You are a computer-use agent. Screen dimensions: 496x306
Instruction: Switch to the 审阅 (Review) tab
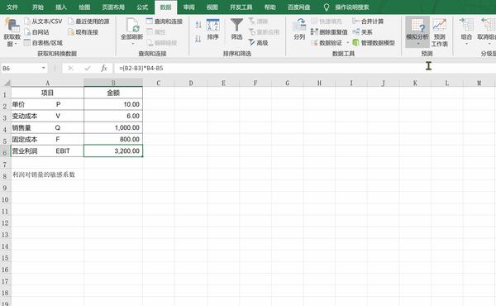pos(188,7)
